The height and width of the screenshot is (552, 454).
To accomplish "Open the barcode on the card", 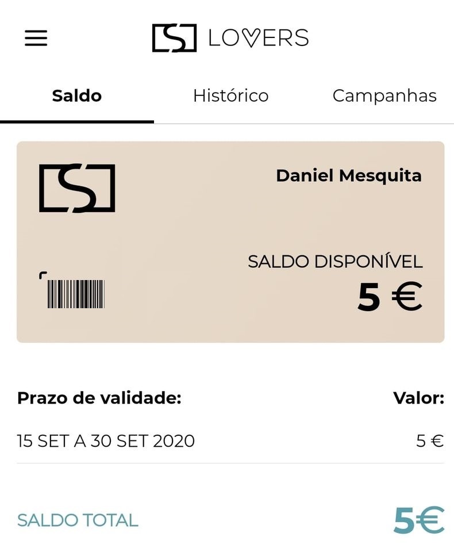I will click(76, 294).
